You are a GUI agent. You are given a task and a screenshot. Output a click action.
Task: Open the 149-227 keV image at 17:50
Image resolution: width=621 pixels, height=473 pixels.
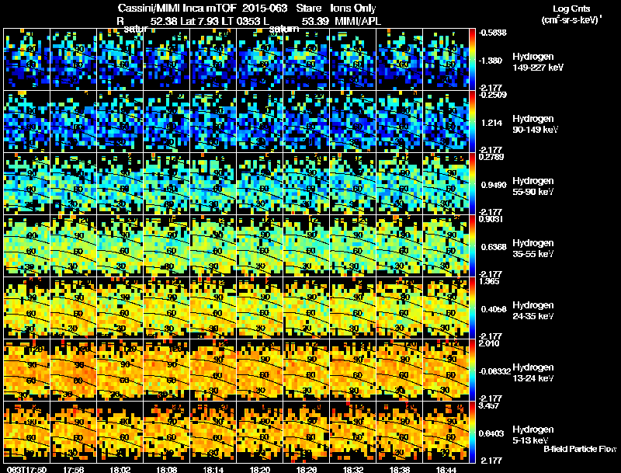tap(26, 60)
